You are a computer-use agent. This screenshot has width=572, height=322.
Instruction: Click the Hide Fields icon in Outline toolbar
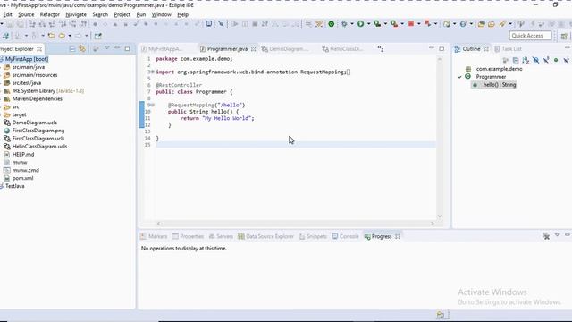click(x=536, y=60)
